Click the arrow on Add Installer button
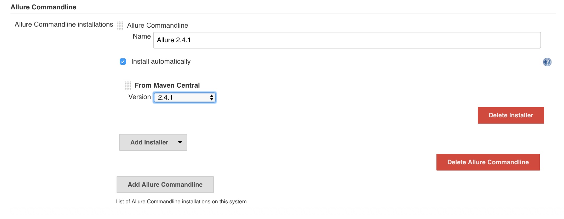Image resolution: width=564 pixels, height=219 pixels. tap(180, 142)
